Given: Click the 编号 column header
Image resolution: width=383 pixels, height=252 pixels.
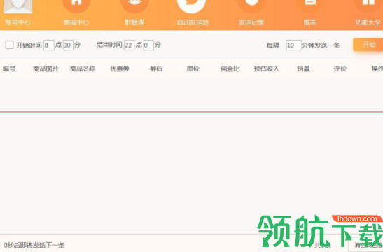Looking at the screenshot, I should tap(9, 69).
